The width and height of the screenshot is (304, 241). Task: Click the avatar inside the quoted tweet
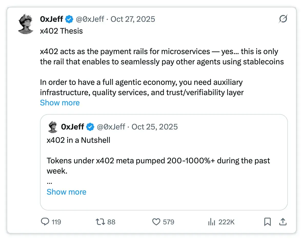[x=53, y=126]
